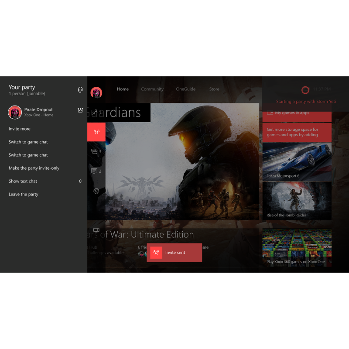
Task: Select Invite more in party menu
Action: coord(20,129)
